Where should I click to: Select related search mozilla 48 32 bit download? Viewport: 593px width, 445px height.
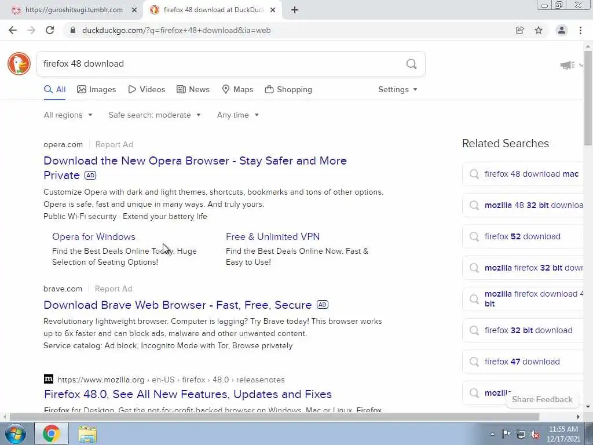(524, 206)
